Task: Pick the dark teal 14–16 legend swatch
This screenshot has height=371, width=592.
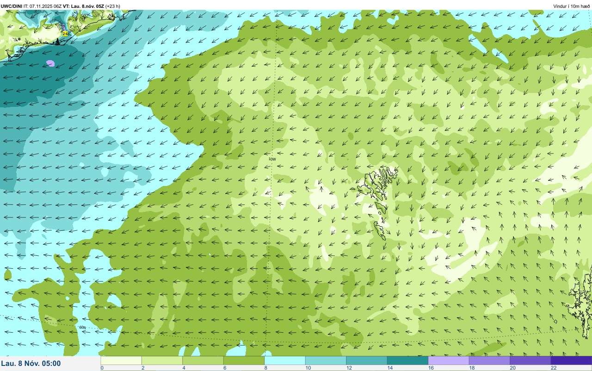Action: pos(407,360)
